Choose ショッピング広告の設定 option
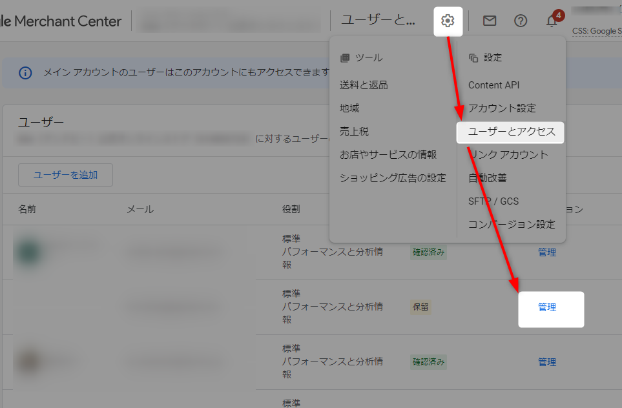The height and width of the screenshot is (408, 622). (393, 178)
